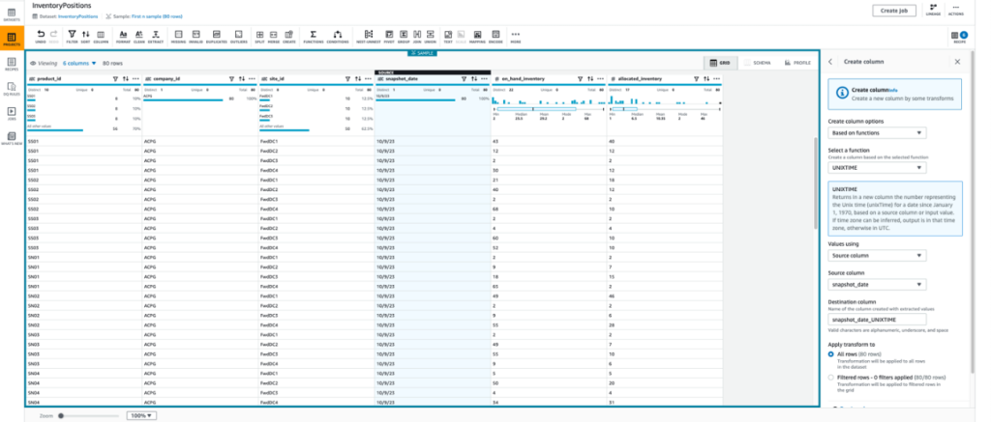The height and width of the screenshot is (422, 991).
Task: Click the Create column Info link
Action: 893,91
